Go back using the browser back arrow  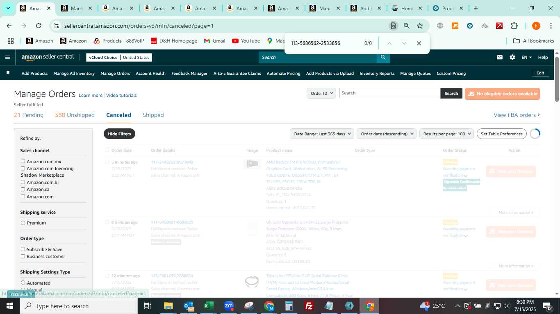click(9, 26)
